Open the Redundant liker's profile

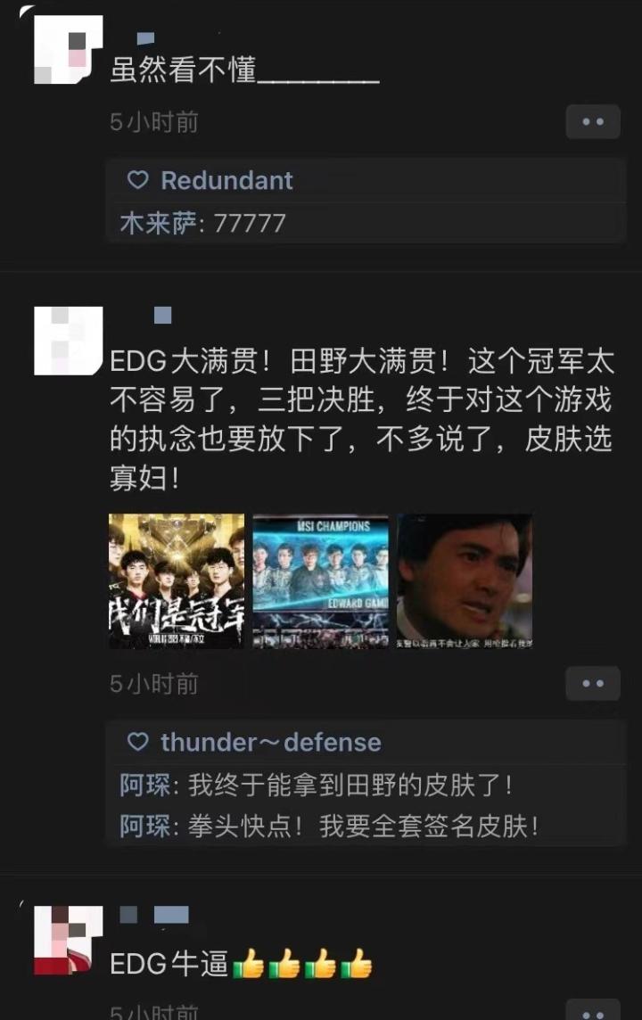[x=226, y=180]
